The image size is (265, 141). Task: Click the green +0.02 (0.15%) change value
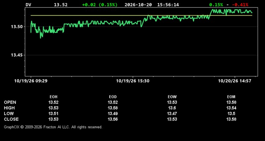pyautogui.click(x=100, y=5)
